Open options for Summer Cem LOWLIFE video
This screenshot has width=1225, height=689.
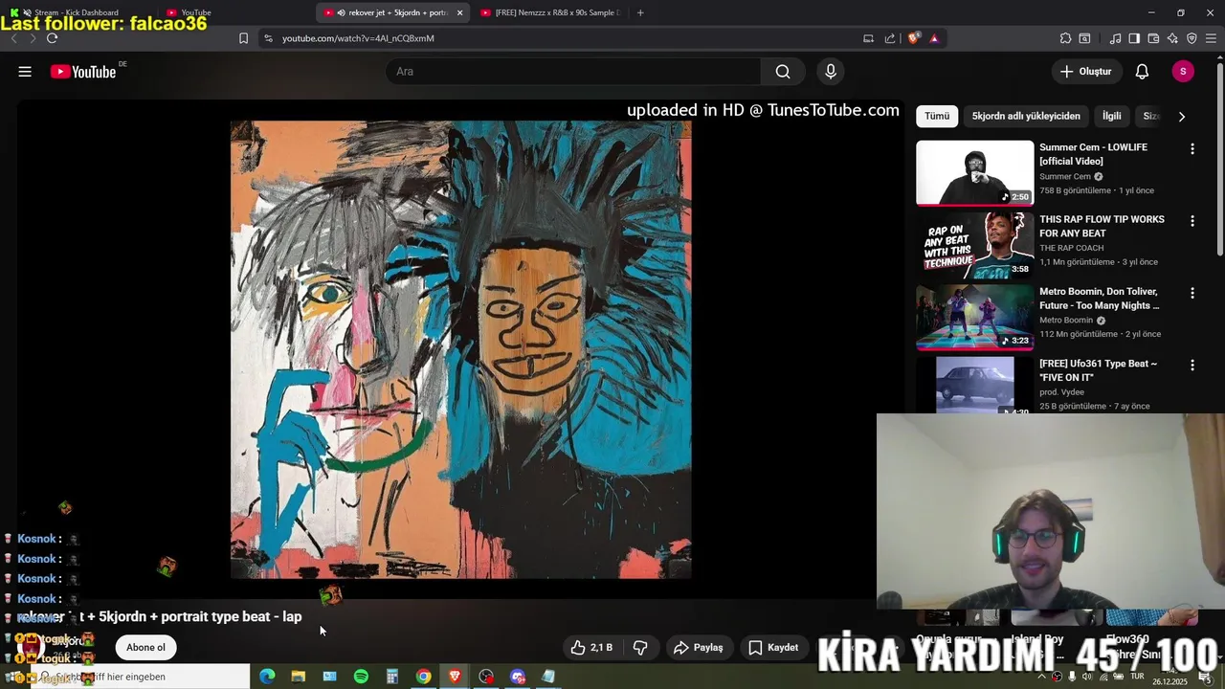point(1192,149)
